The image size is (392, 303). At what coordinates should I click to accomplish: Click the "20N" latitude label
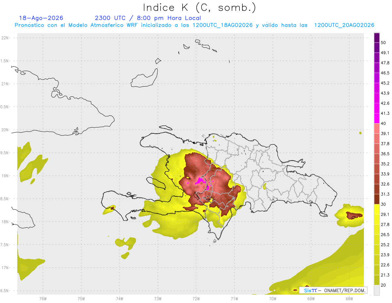point(6,130)
